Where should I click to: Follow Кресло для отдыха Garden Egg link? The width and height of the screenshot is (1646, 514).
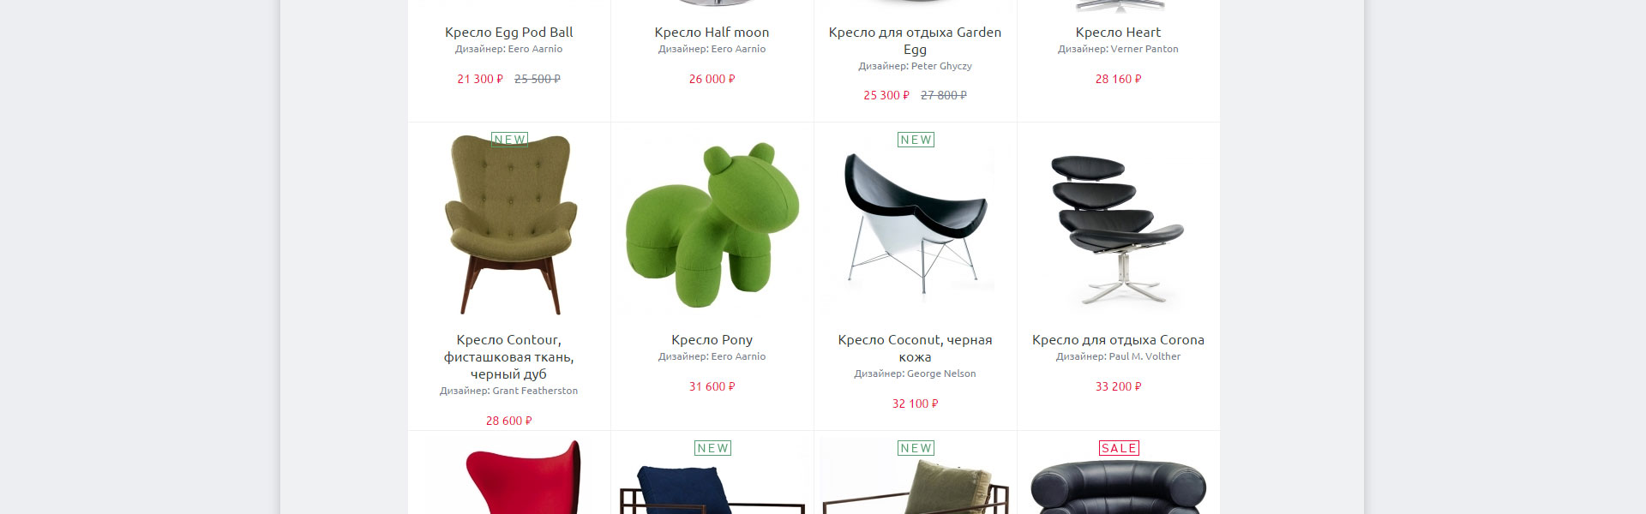[x=915, y=40]
